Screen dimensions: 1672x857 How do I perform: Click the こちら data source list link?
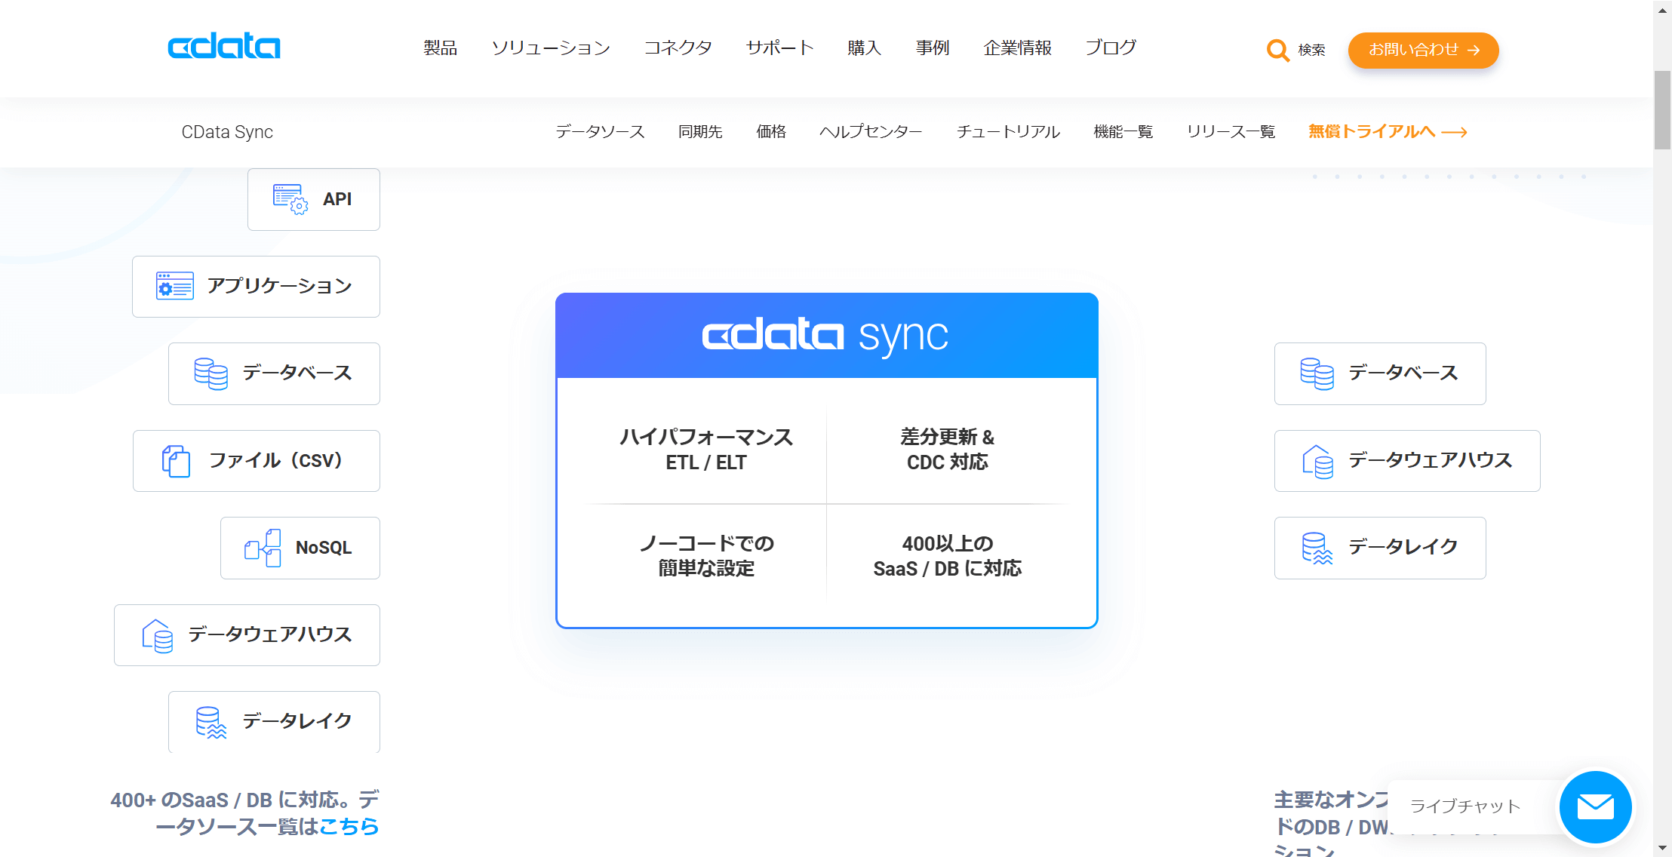(x=349, y=827)
